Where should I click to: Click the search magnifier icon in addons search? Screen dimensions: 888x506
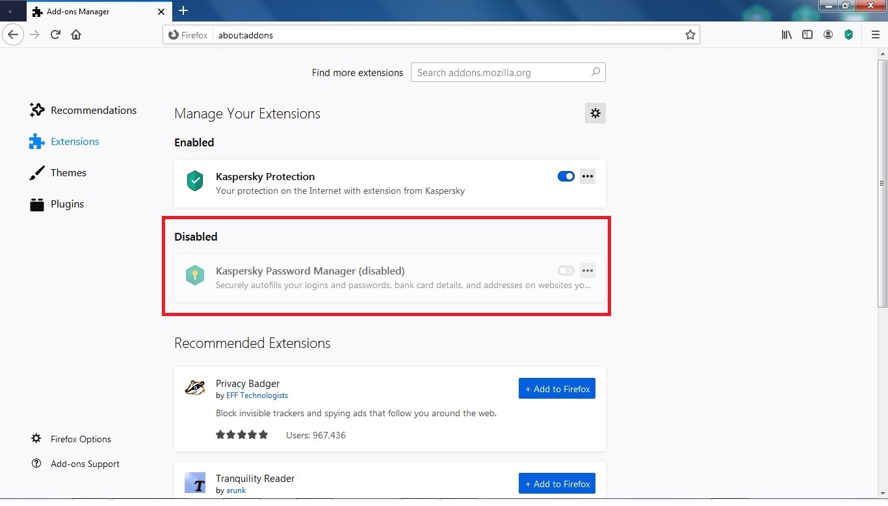[595, 72]
